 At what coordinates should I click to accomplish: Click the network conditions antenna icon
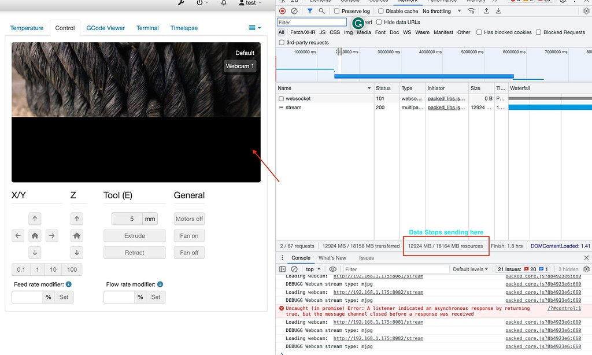(x=471, y=10)
